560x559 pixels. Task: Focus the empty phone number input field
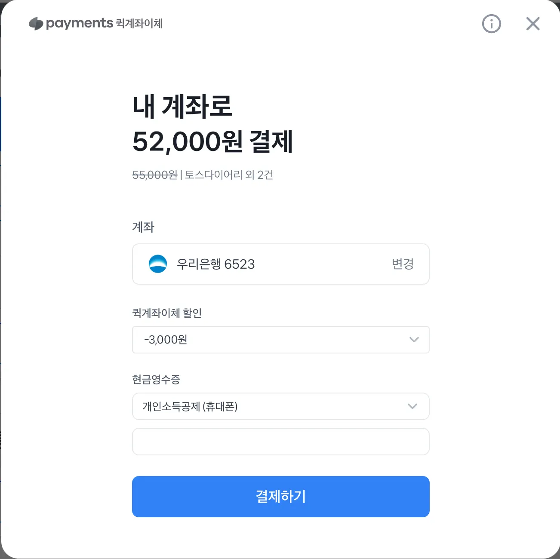(x=281, y=442)
